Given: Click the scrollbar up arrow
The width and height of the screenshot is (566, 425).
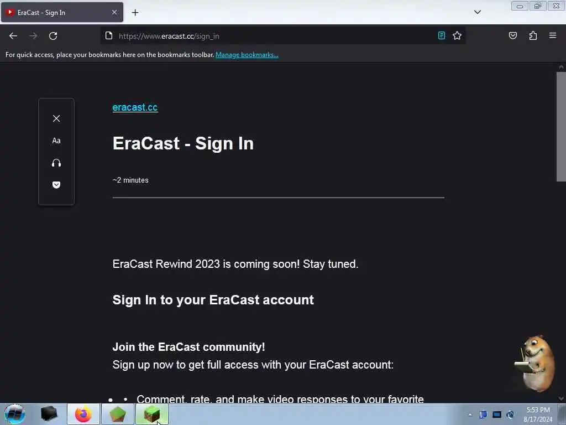Looking at the screenshot, I should tap(561, 67).
